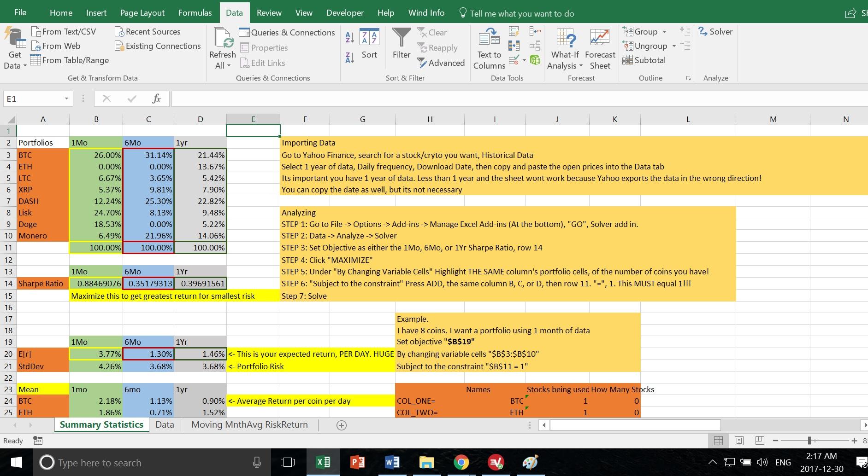This screenshot has height=476, width=868.
Task: Click the Advanced filter button
Action: [x=441, y=63]
